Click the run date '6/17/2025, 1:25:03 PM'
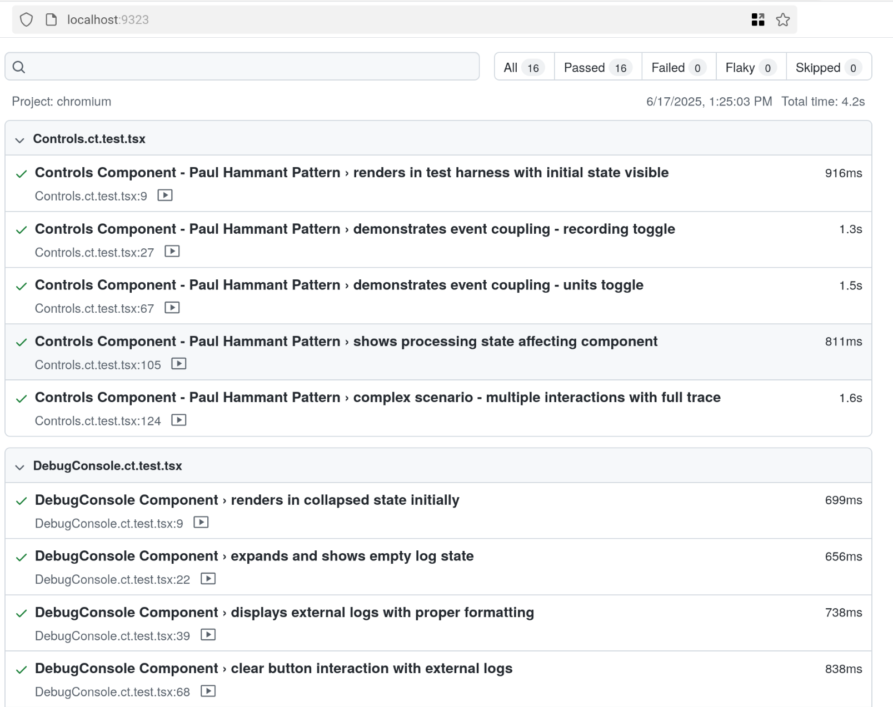 [x=709, y=102]
